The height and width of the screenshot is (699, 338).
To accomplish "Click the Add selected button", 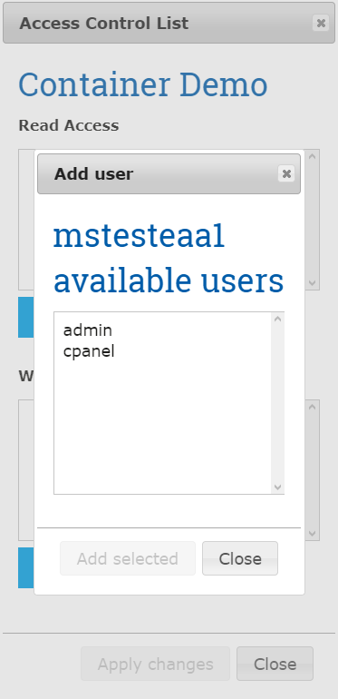I will (128, 558).
